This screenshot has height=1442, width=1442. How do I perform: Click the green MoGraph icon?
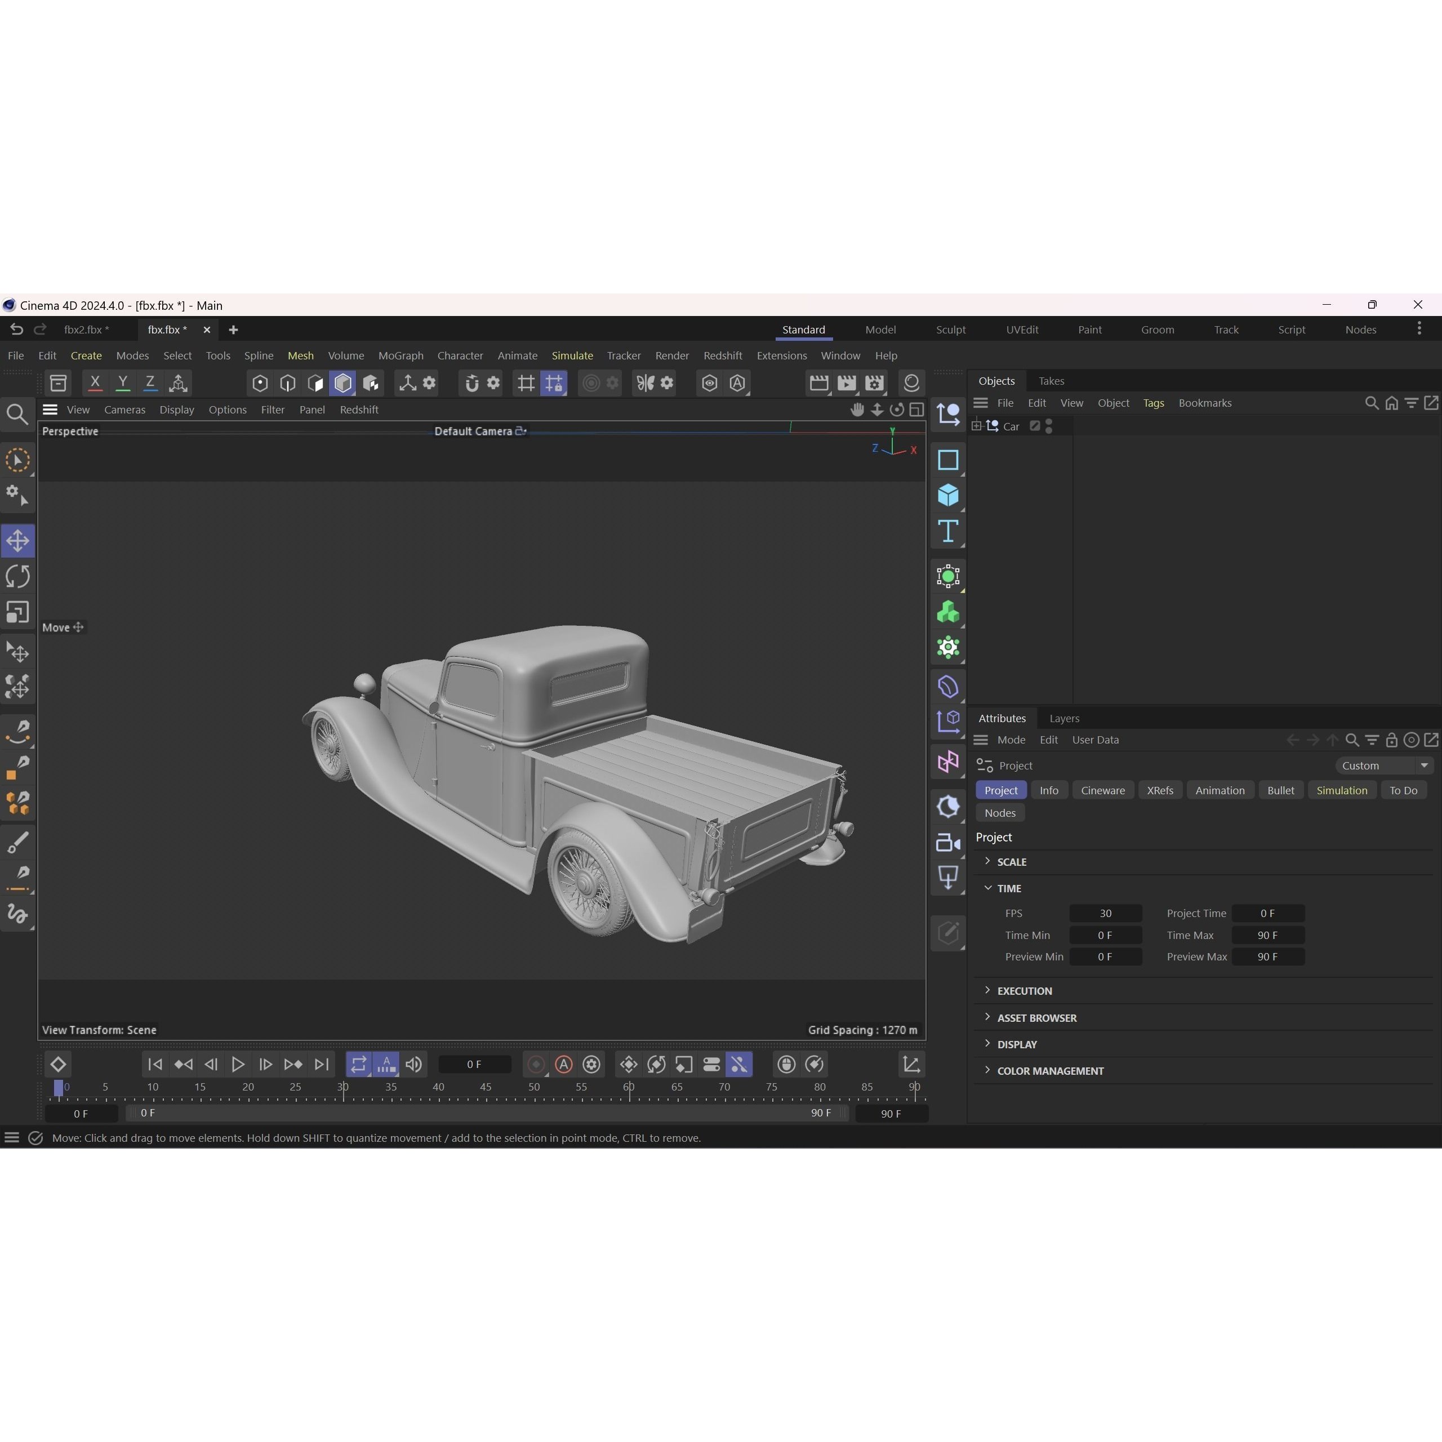(947, 611)
